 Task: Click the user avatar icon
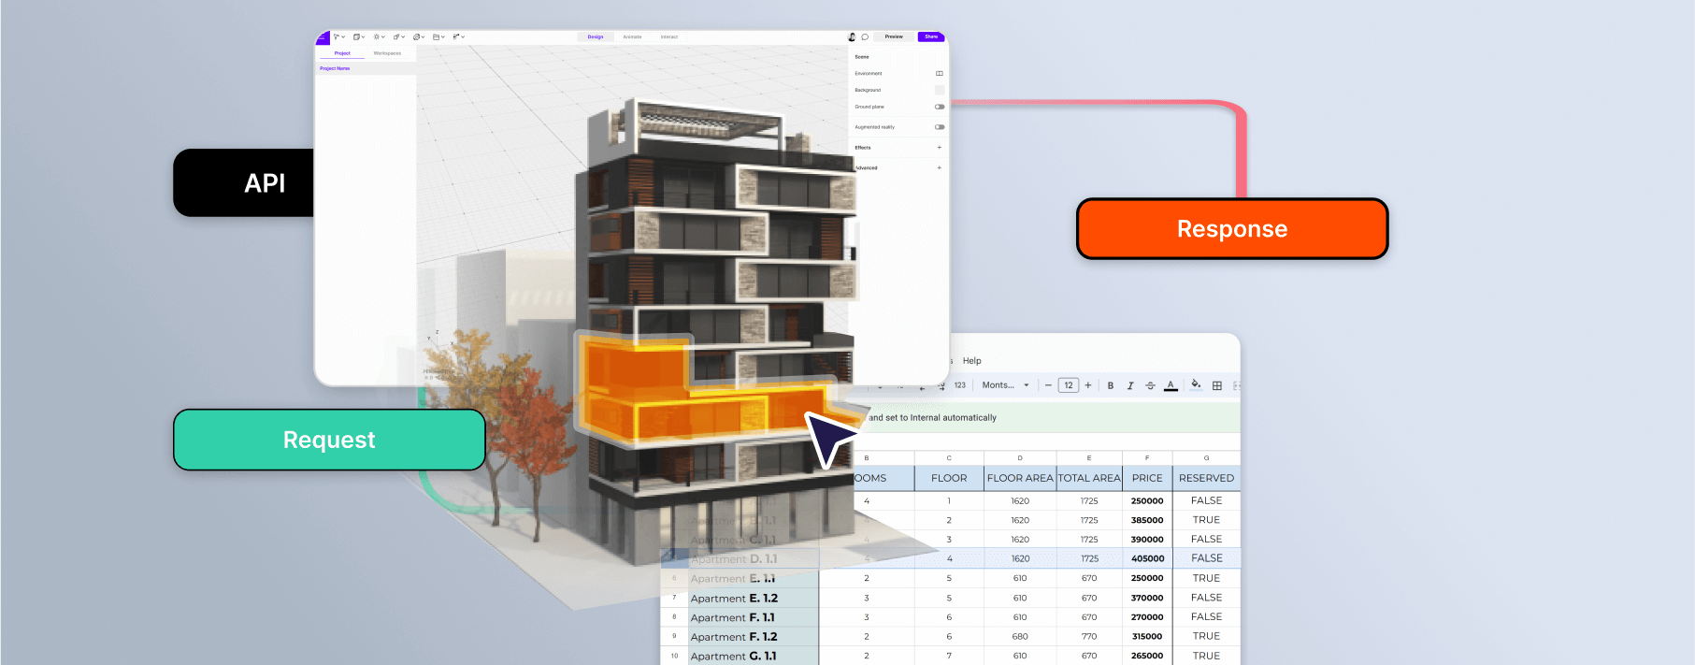pyautogui.click(x=852, y=37)
